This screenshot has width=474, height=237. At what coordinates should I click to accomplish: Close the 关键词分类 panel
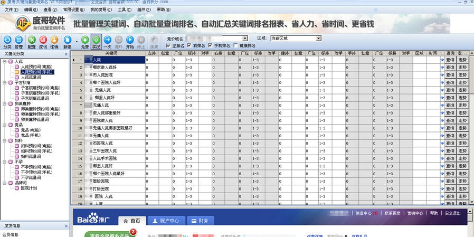(x=66, y=54)
